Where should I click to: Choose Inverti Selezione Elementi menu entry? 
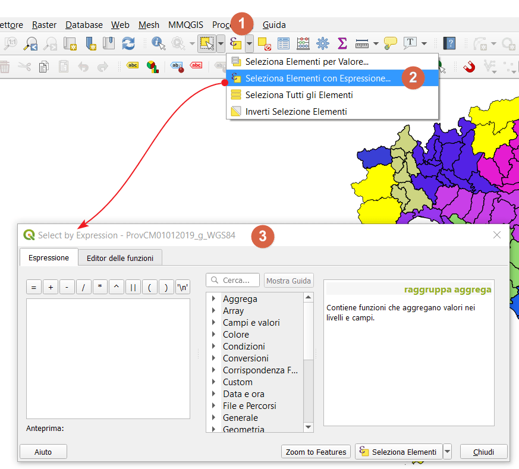click(295, 111)
